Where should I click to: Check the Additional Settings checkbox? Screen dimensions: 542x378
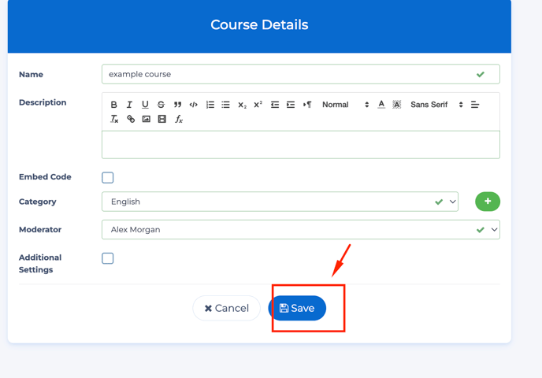point(108,258)
